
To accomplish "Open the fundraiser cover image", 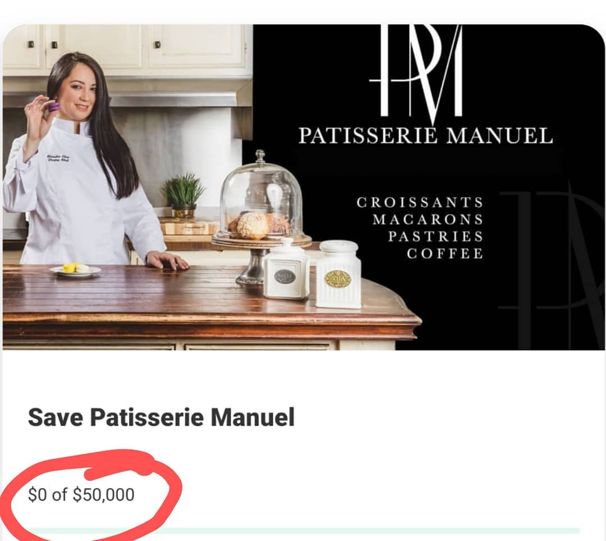I will point(304,187).
